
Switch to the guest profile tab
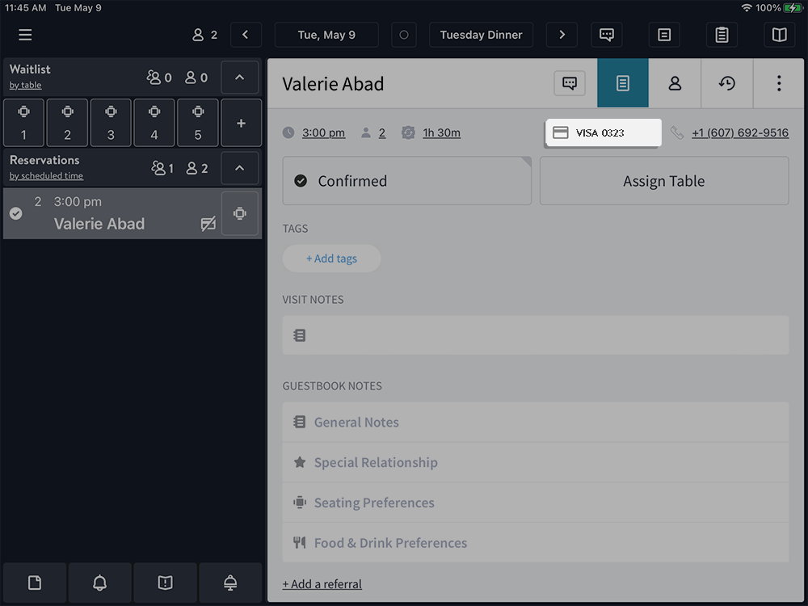click(x=675, y=83)
